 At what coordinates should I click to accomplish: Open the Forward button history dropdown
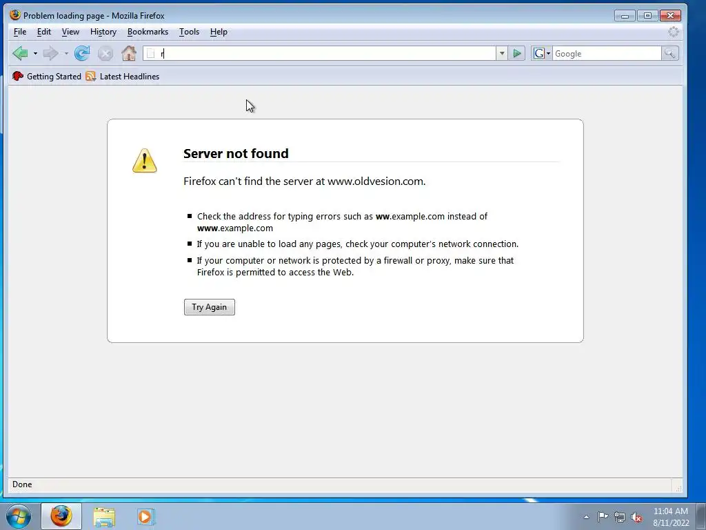66,53
